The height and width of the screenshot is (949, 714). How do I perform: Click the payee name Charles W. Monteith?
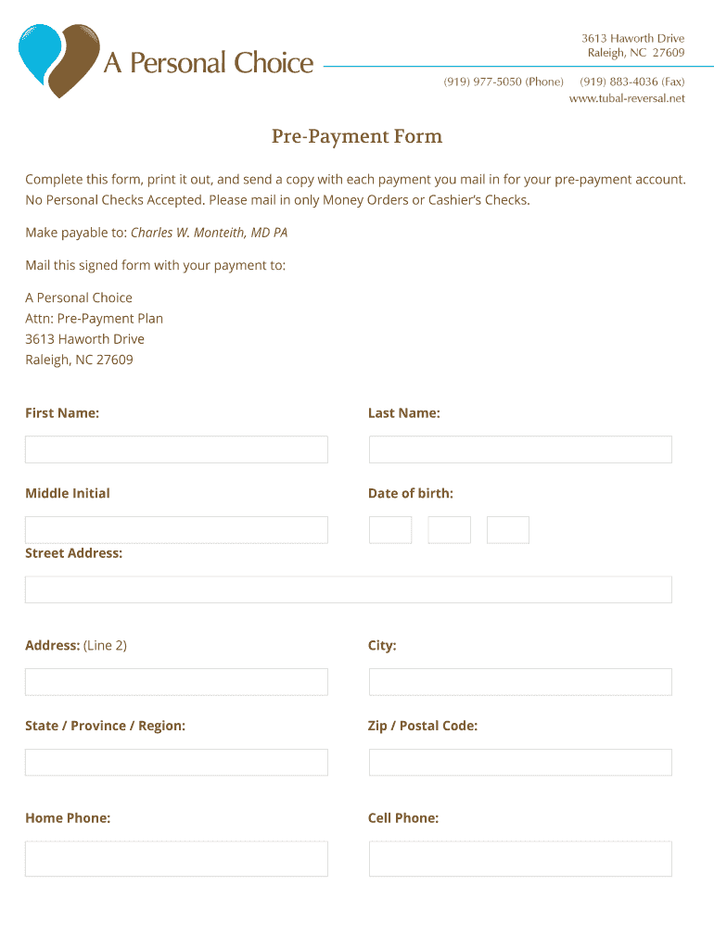pos(209,233)
